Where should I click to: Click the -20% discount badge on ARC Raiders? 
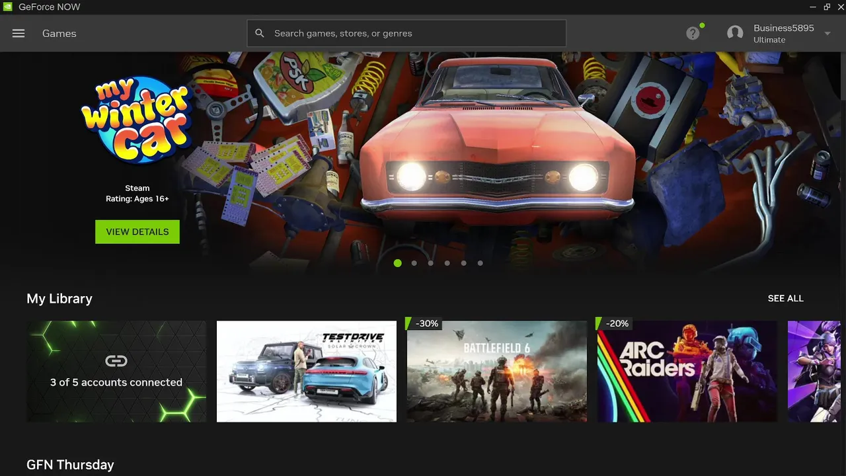614,323
